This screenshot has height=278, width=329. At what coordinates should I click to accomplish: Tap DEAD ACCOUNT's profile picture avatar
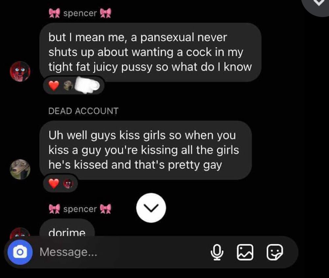pos(20,169)
